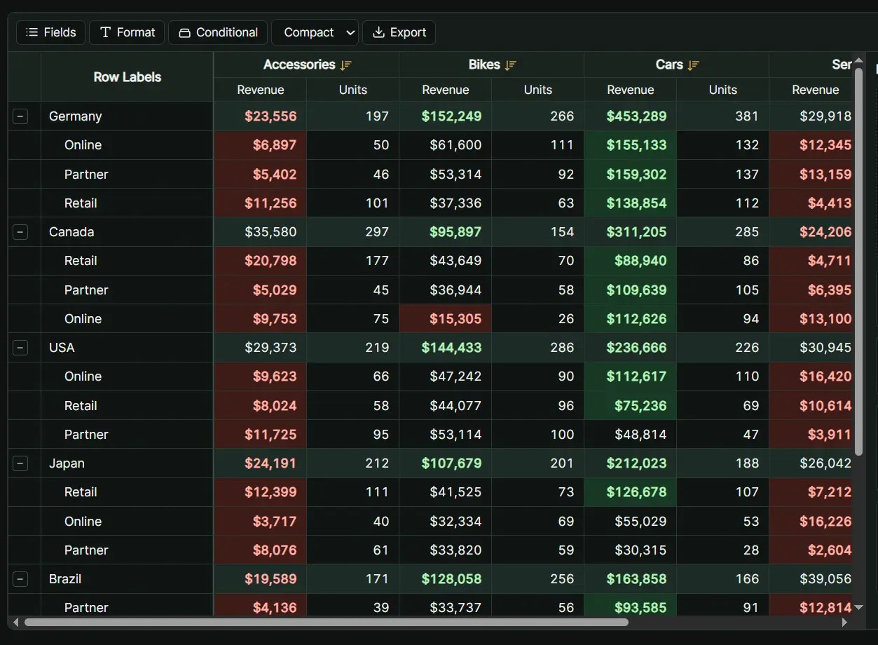Open the Conditional formatting button

click(x=218, y=32)
